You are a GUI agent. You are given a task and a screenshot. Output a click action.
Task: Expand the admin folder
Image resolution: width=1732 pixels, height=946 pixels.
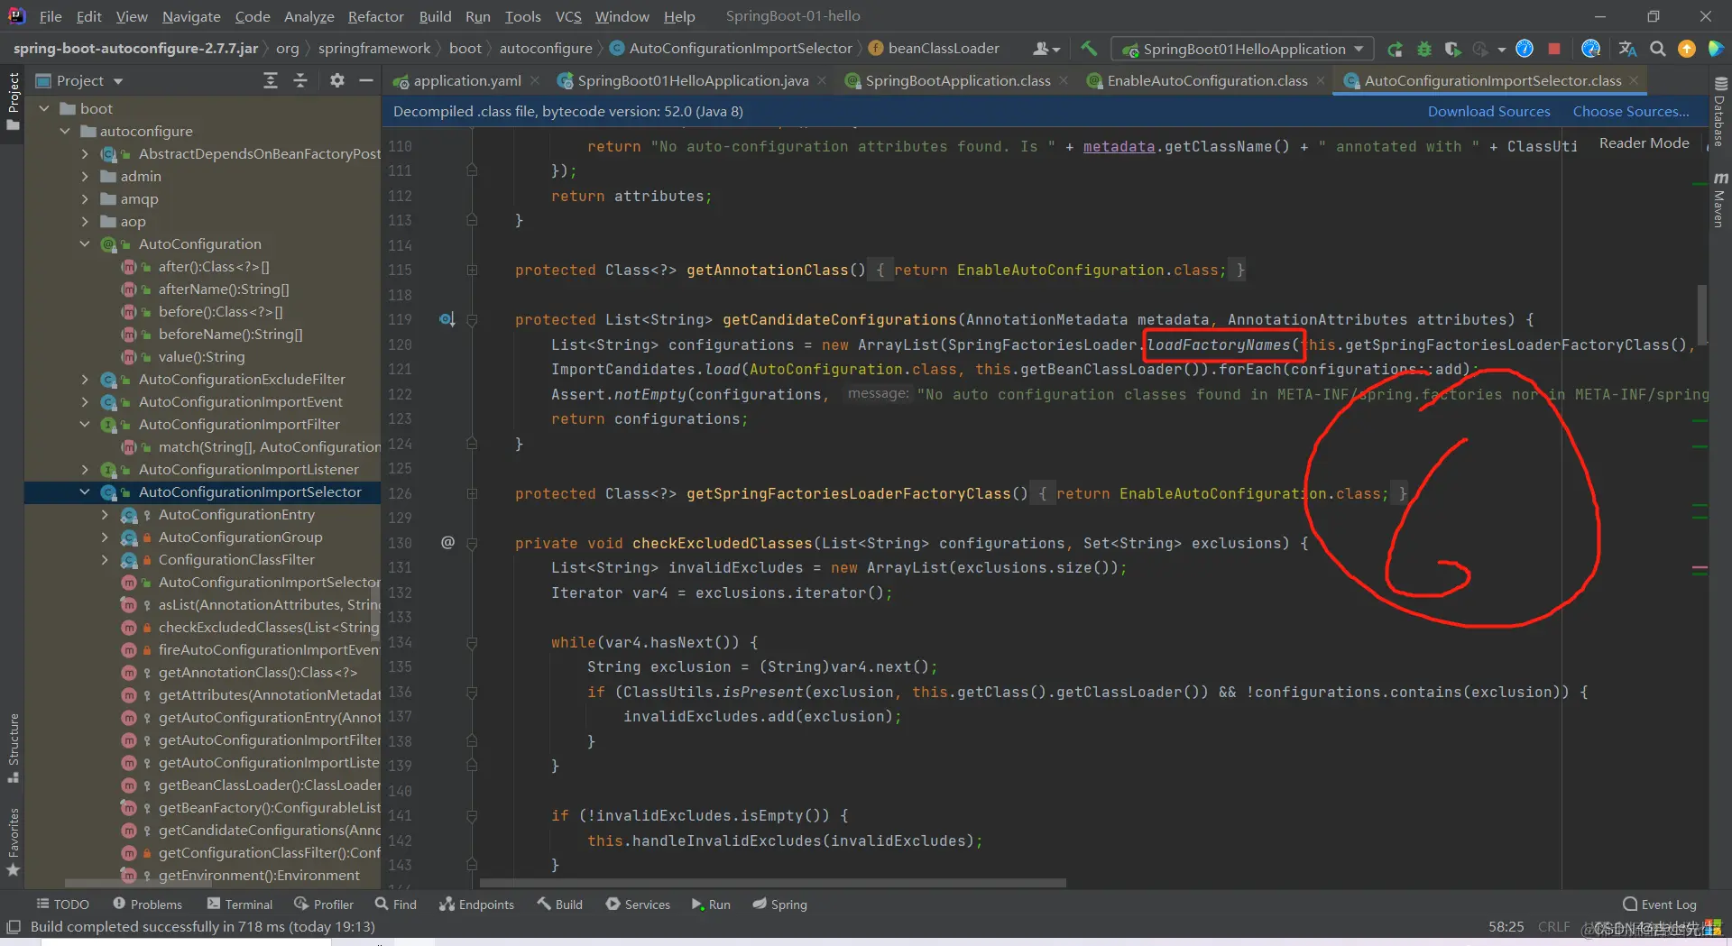click(x=85, y=176)
